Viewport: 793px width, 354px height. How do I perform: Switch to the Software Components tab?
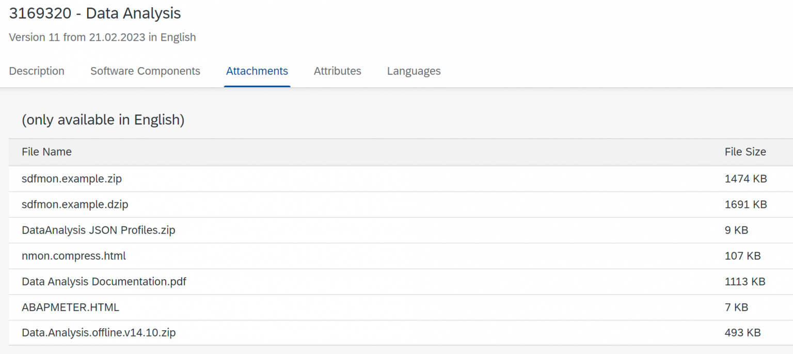coord(145,71)
